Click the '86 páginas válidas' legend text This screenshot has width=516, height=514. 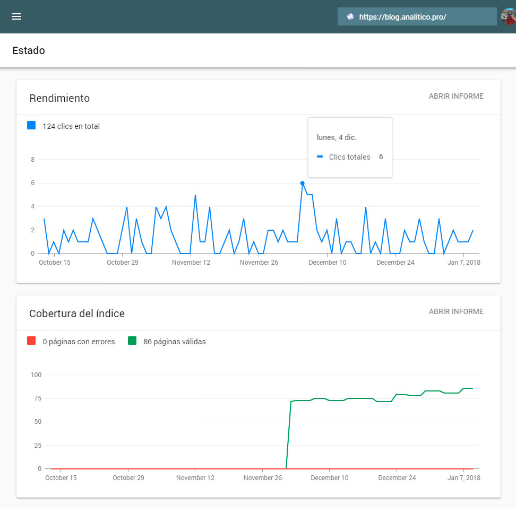click(175, 342)
